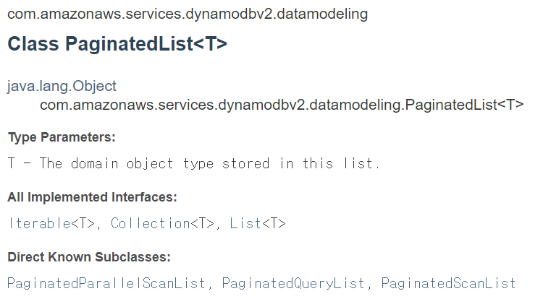Click the Direct Known Subclasses label
543x299 pixels.
tap(89, 257)
